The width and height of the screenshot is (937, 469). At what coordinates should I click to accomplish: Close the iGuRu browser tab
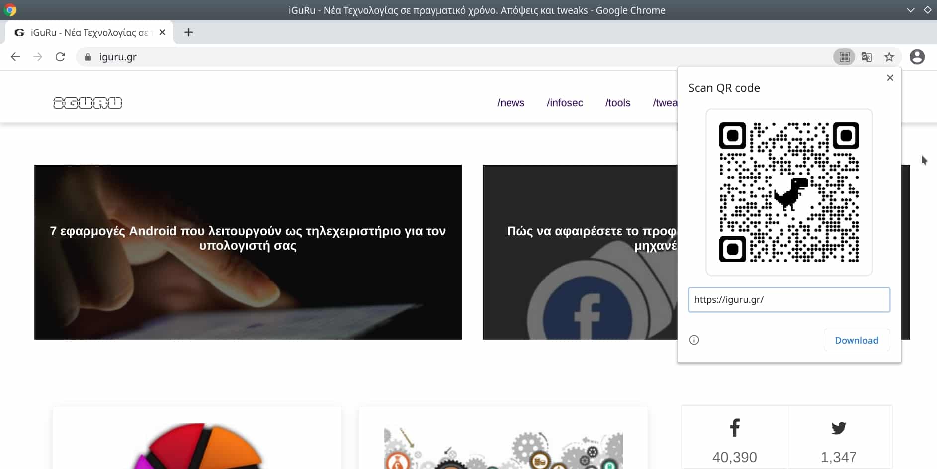[x=162, y=32]
